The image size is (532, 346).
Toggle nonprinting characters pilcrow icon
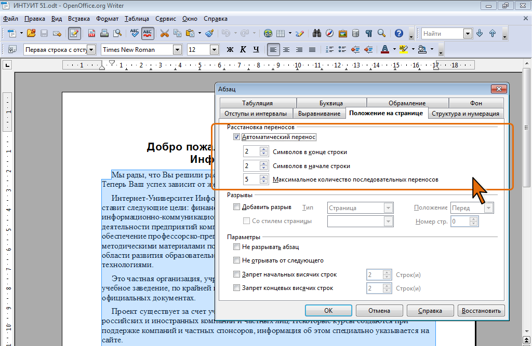click(368, 34)
